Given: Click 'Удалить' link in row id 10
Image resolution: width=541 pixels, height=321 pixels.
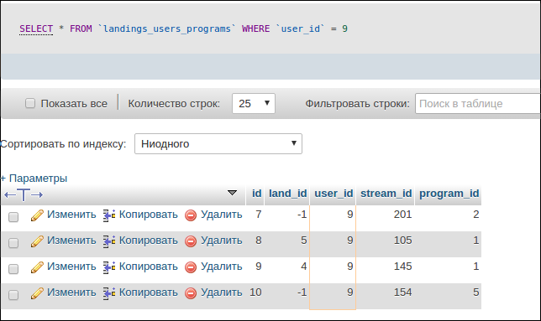Looking at the screenshot, I should [222, 293].
